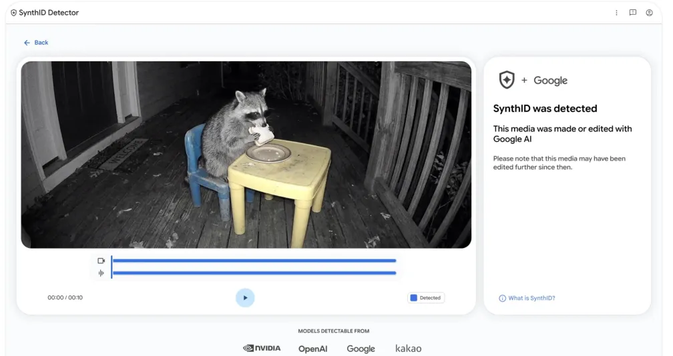The image size is (673, 356).
Task: Click the MODELS DETECTABLE FROM label
Action: (x=334, y=331)
